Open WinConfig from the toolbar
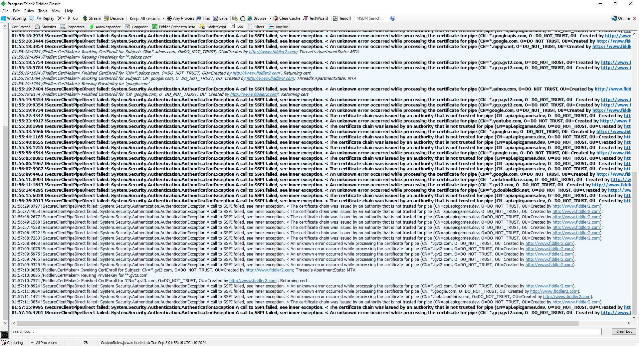639x346 pixels. [13, 18]
